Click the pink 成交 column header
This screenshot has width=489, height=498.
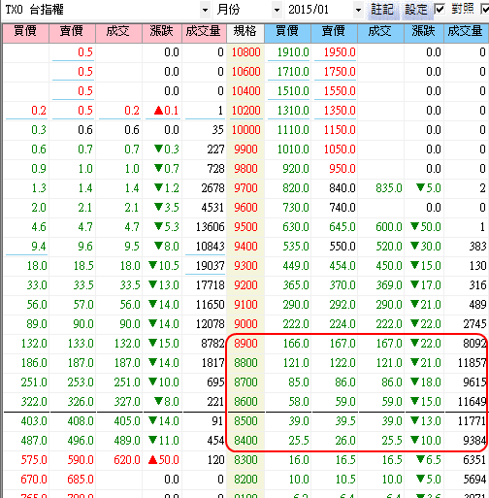(118, 33)
